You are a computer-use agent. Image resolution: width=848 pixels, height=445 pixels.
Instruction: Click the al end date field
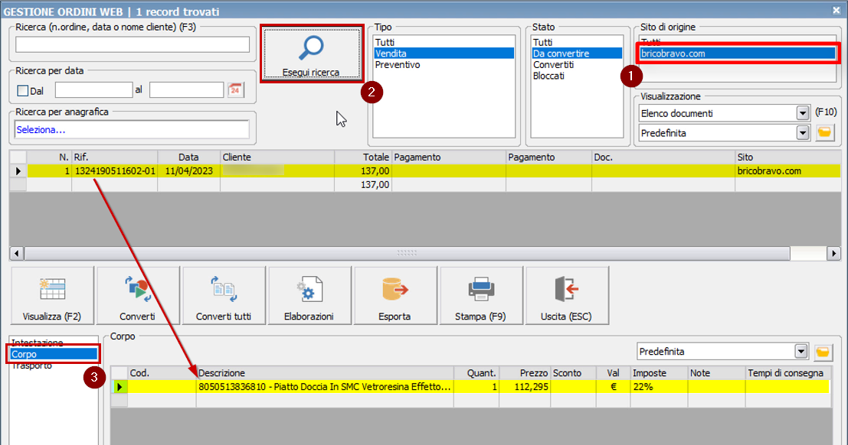(187, 89)
